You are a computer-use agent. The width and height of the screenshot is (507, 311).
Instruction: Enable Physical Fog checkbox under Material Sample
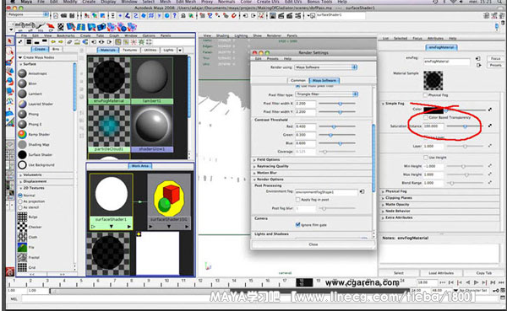point(425,95)
